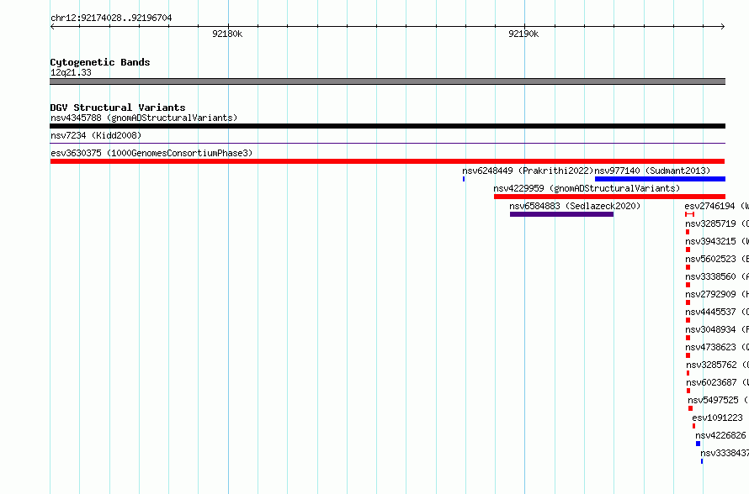Open variant label nsv4345788 (gnomADStructuralVariants)
Screen dimensions: 749x494
click(144, 118)
